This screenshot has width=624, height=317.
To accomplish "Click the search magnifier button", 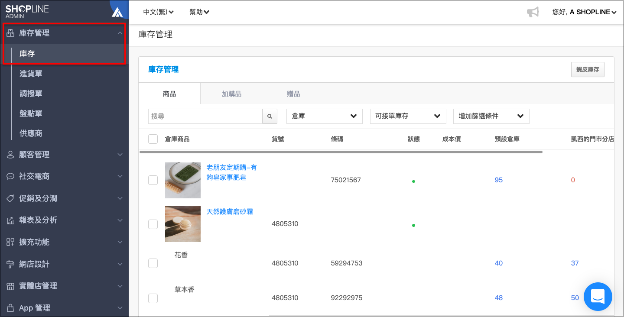I will (270, 116).
